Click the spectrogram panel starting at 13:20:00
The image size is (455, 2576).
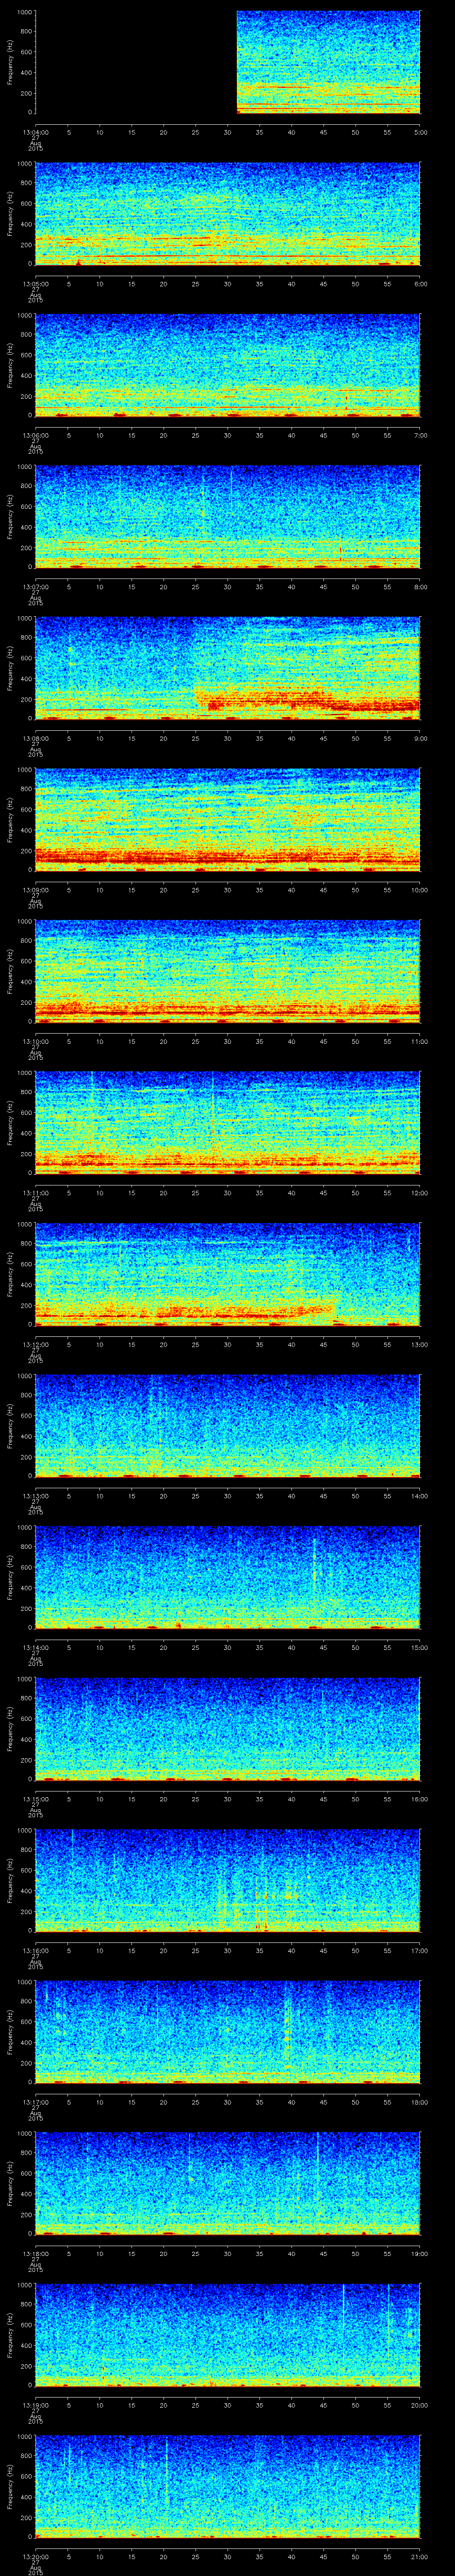(x=228, y=2488)
